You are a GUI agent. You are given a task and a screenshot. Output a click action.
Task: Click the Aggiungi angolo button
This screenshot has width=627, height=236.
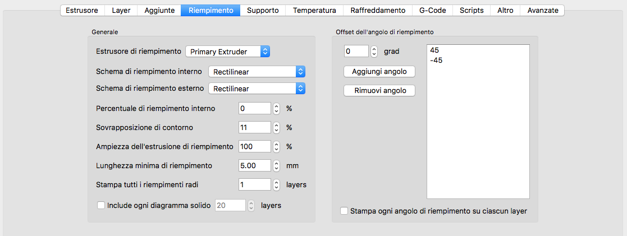(379, 72)
